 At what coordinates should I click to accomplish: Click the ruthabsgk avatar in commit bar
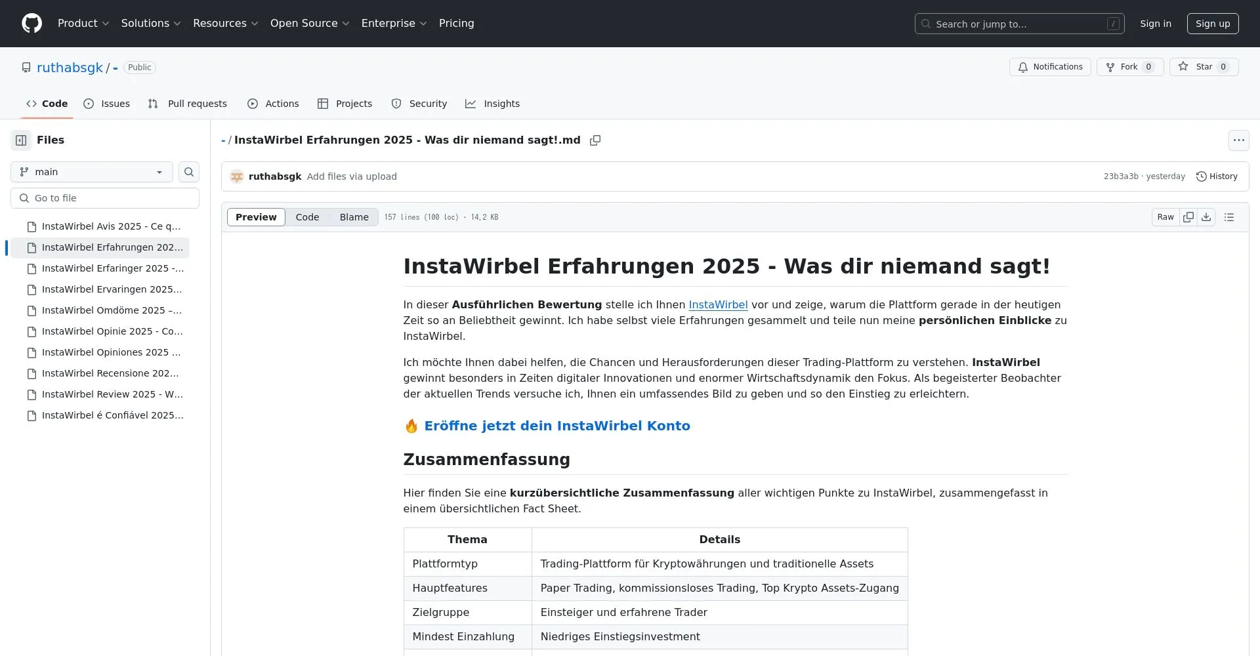[237, 176]
